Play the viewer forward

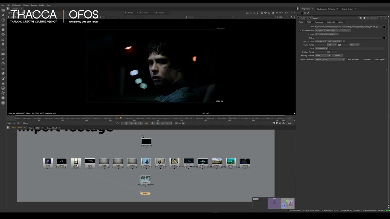tap(153, 123)
